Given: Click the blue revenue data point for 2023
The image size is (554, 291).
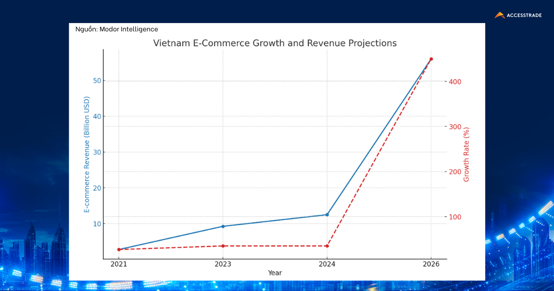Looking at the screenshot, I should pyautogui.click(x=223, y=226).
